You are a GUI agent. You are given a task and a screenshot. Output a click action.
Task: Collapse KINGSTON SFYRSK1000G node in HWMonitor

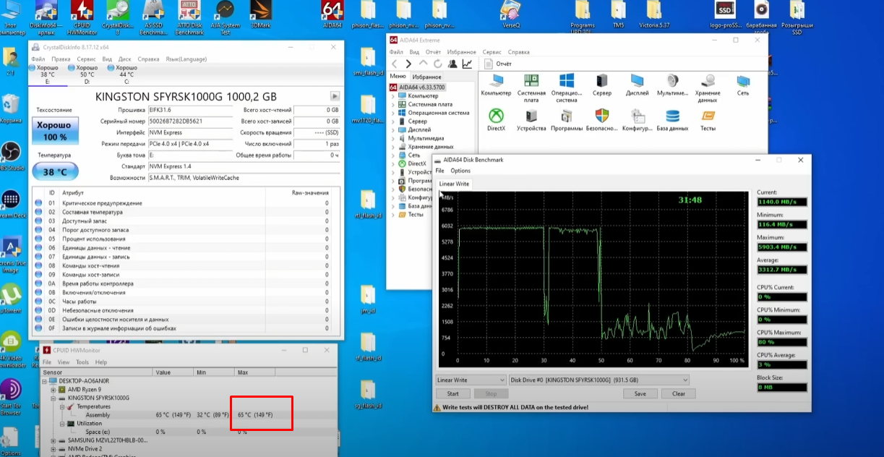pos(53,398)
